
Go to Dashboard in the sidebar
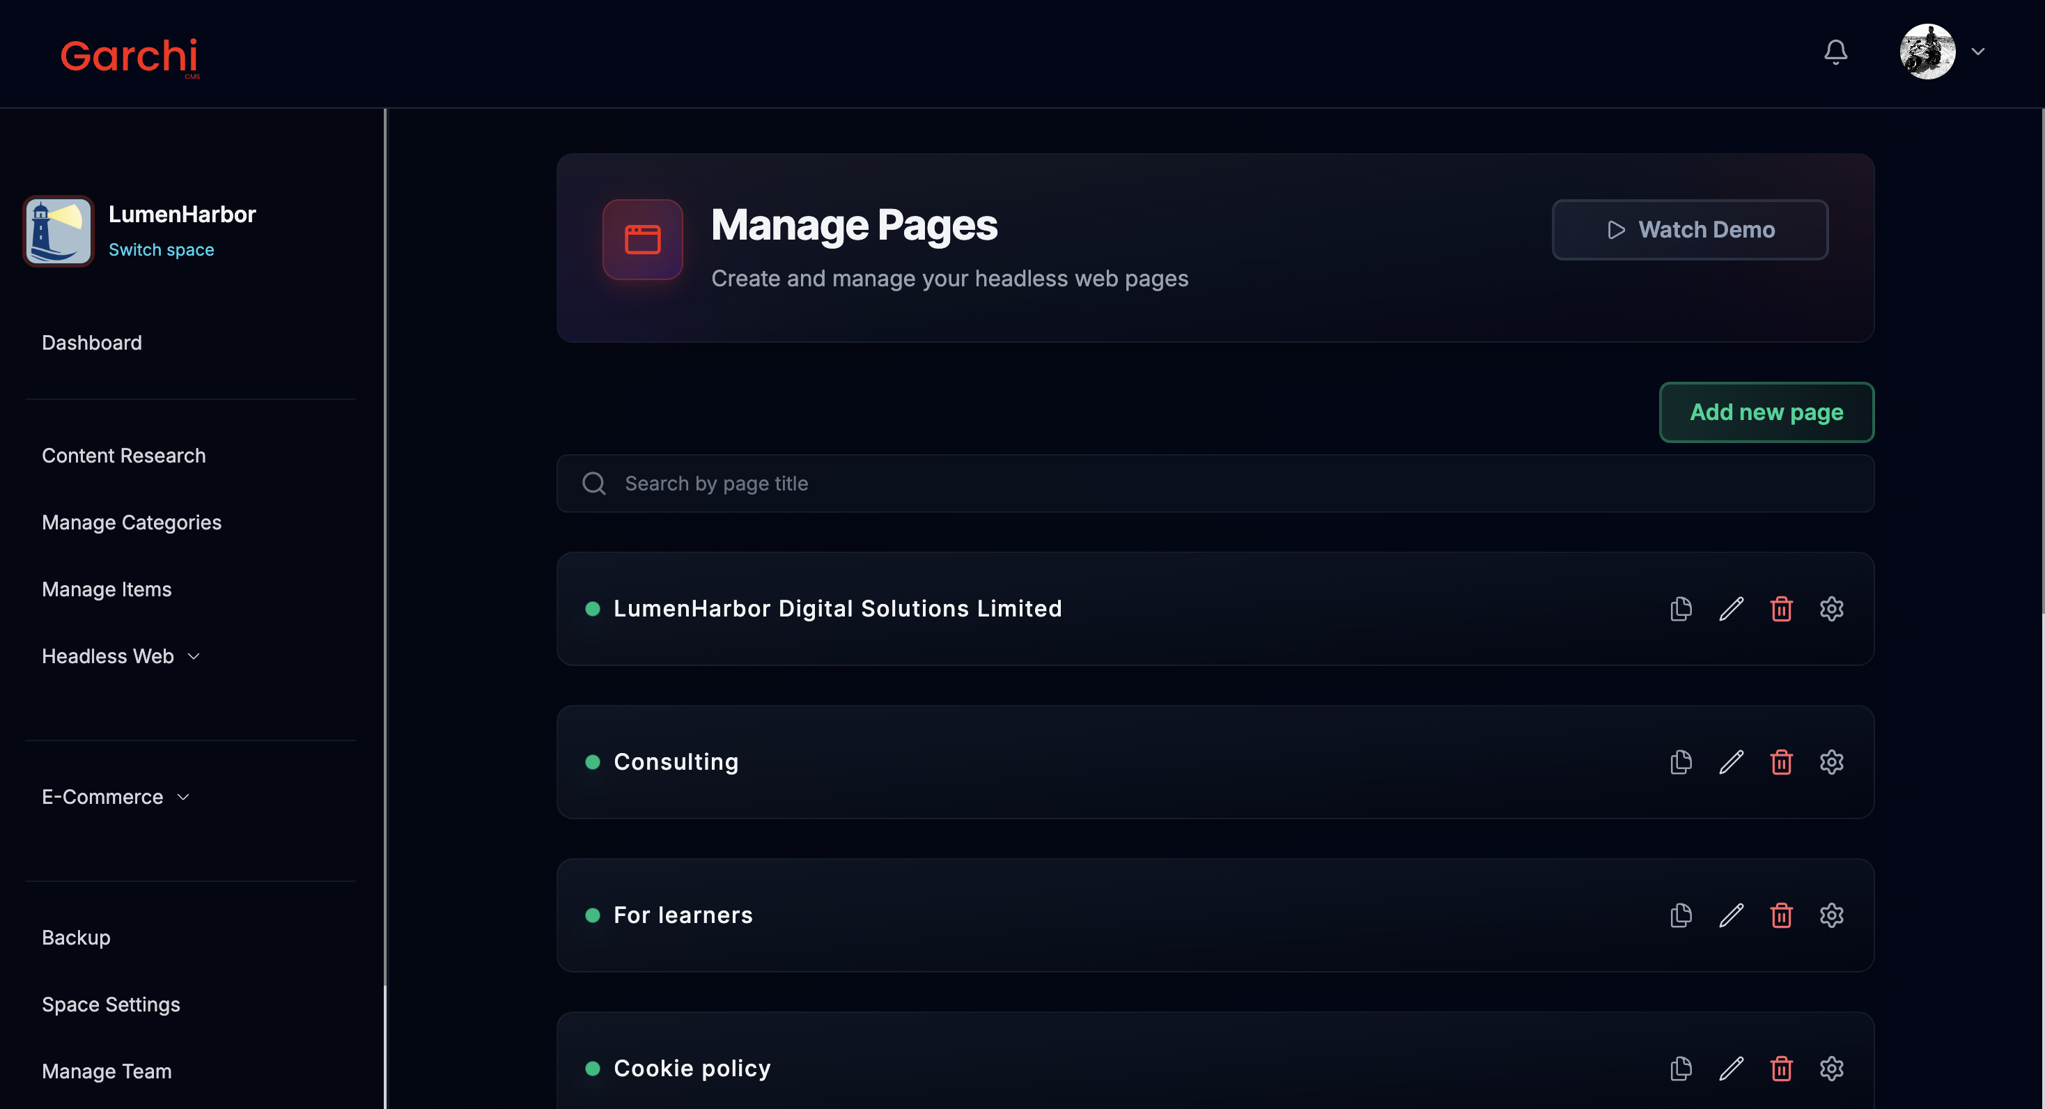(91, 343)
